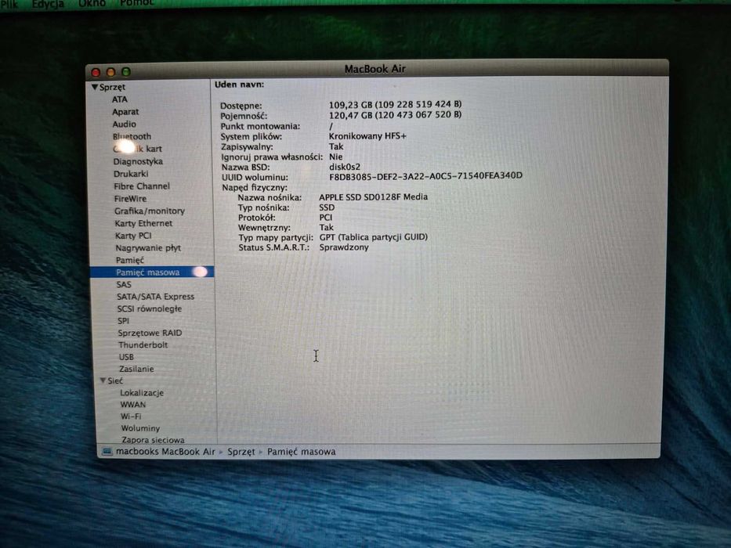Click Pamięć masowa in the path bar
731x548 pixels.
point(301,452)
